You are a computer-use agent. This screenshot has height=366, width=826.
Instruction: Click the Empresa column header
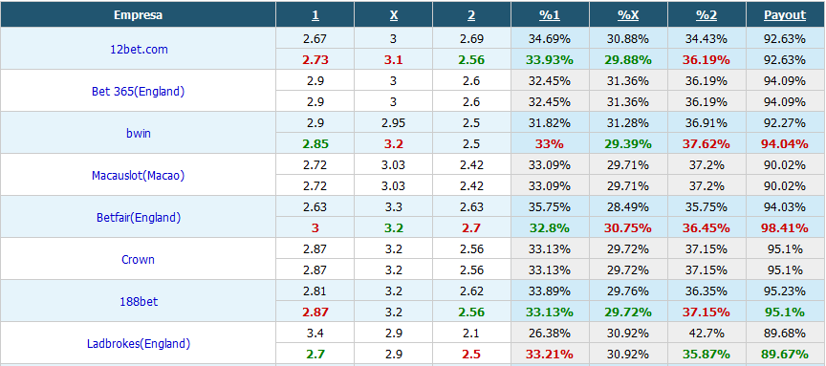pos(138,15)
